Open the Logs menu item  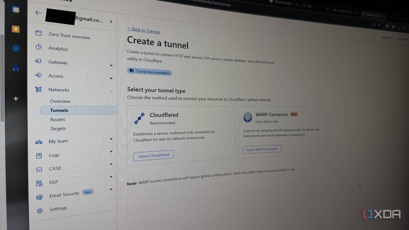(x=54, y=155)
